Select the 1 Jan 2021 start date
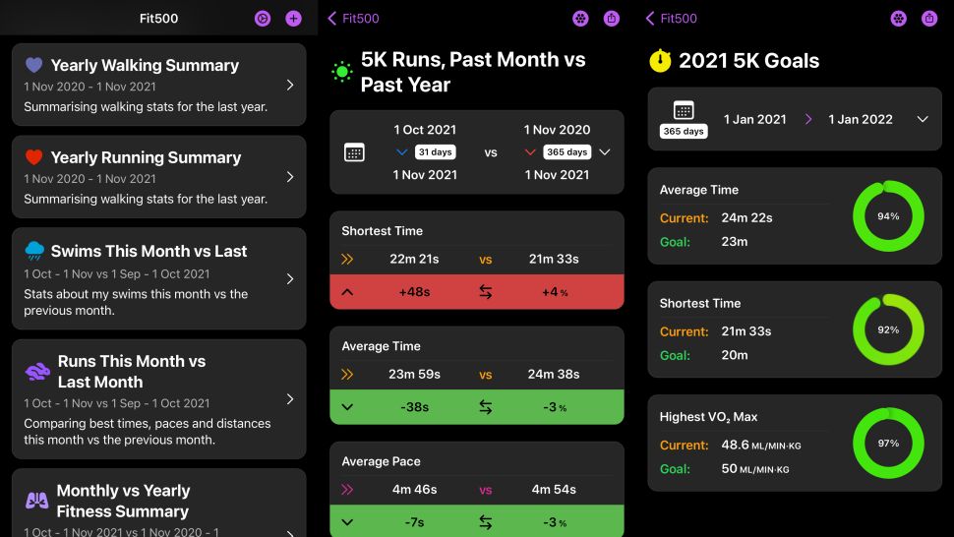 755,119
